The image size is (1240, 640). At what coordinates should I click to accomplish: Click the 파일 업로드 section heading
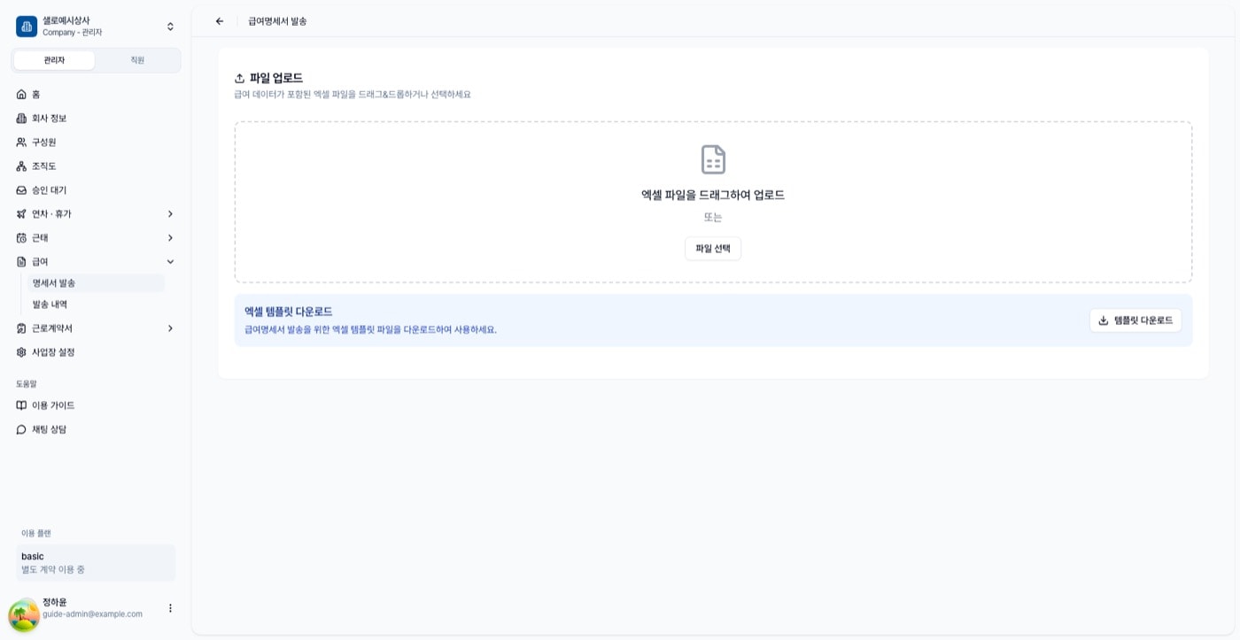(276, 78)
